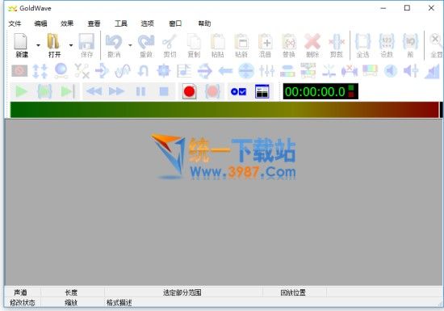The height and width of the screenshot is (311, 444).
Task: Click the Cut (剪切) scissors icon
Action: [x=170, y=41]
